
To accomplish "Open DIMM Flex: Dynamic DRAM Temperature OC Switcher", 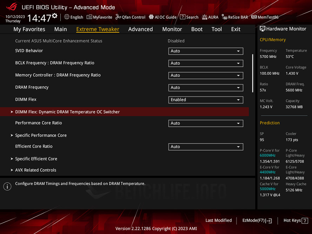I will (68, 112).
